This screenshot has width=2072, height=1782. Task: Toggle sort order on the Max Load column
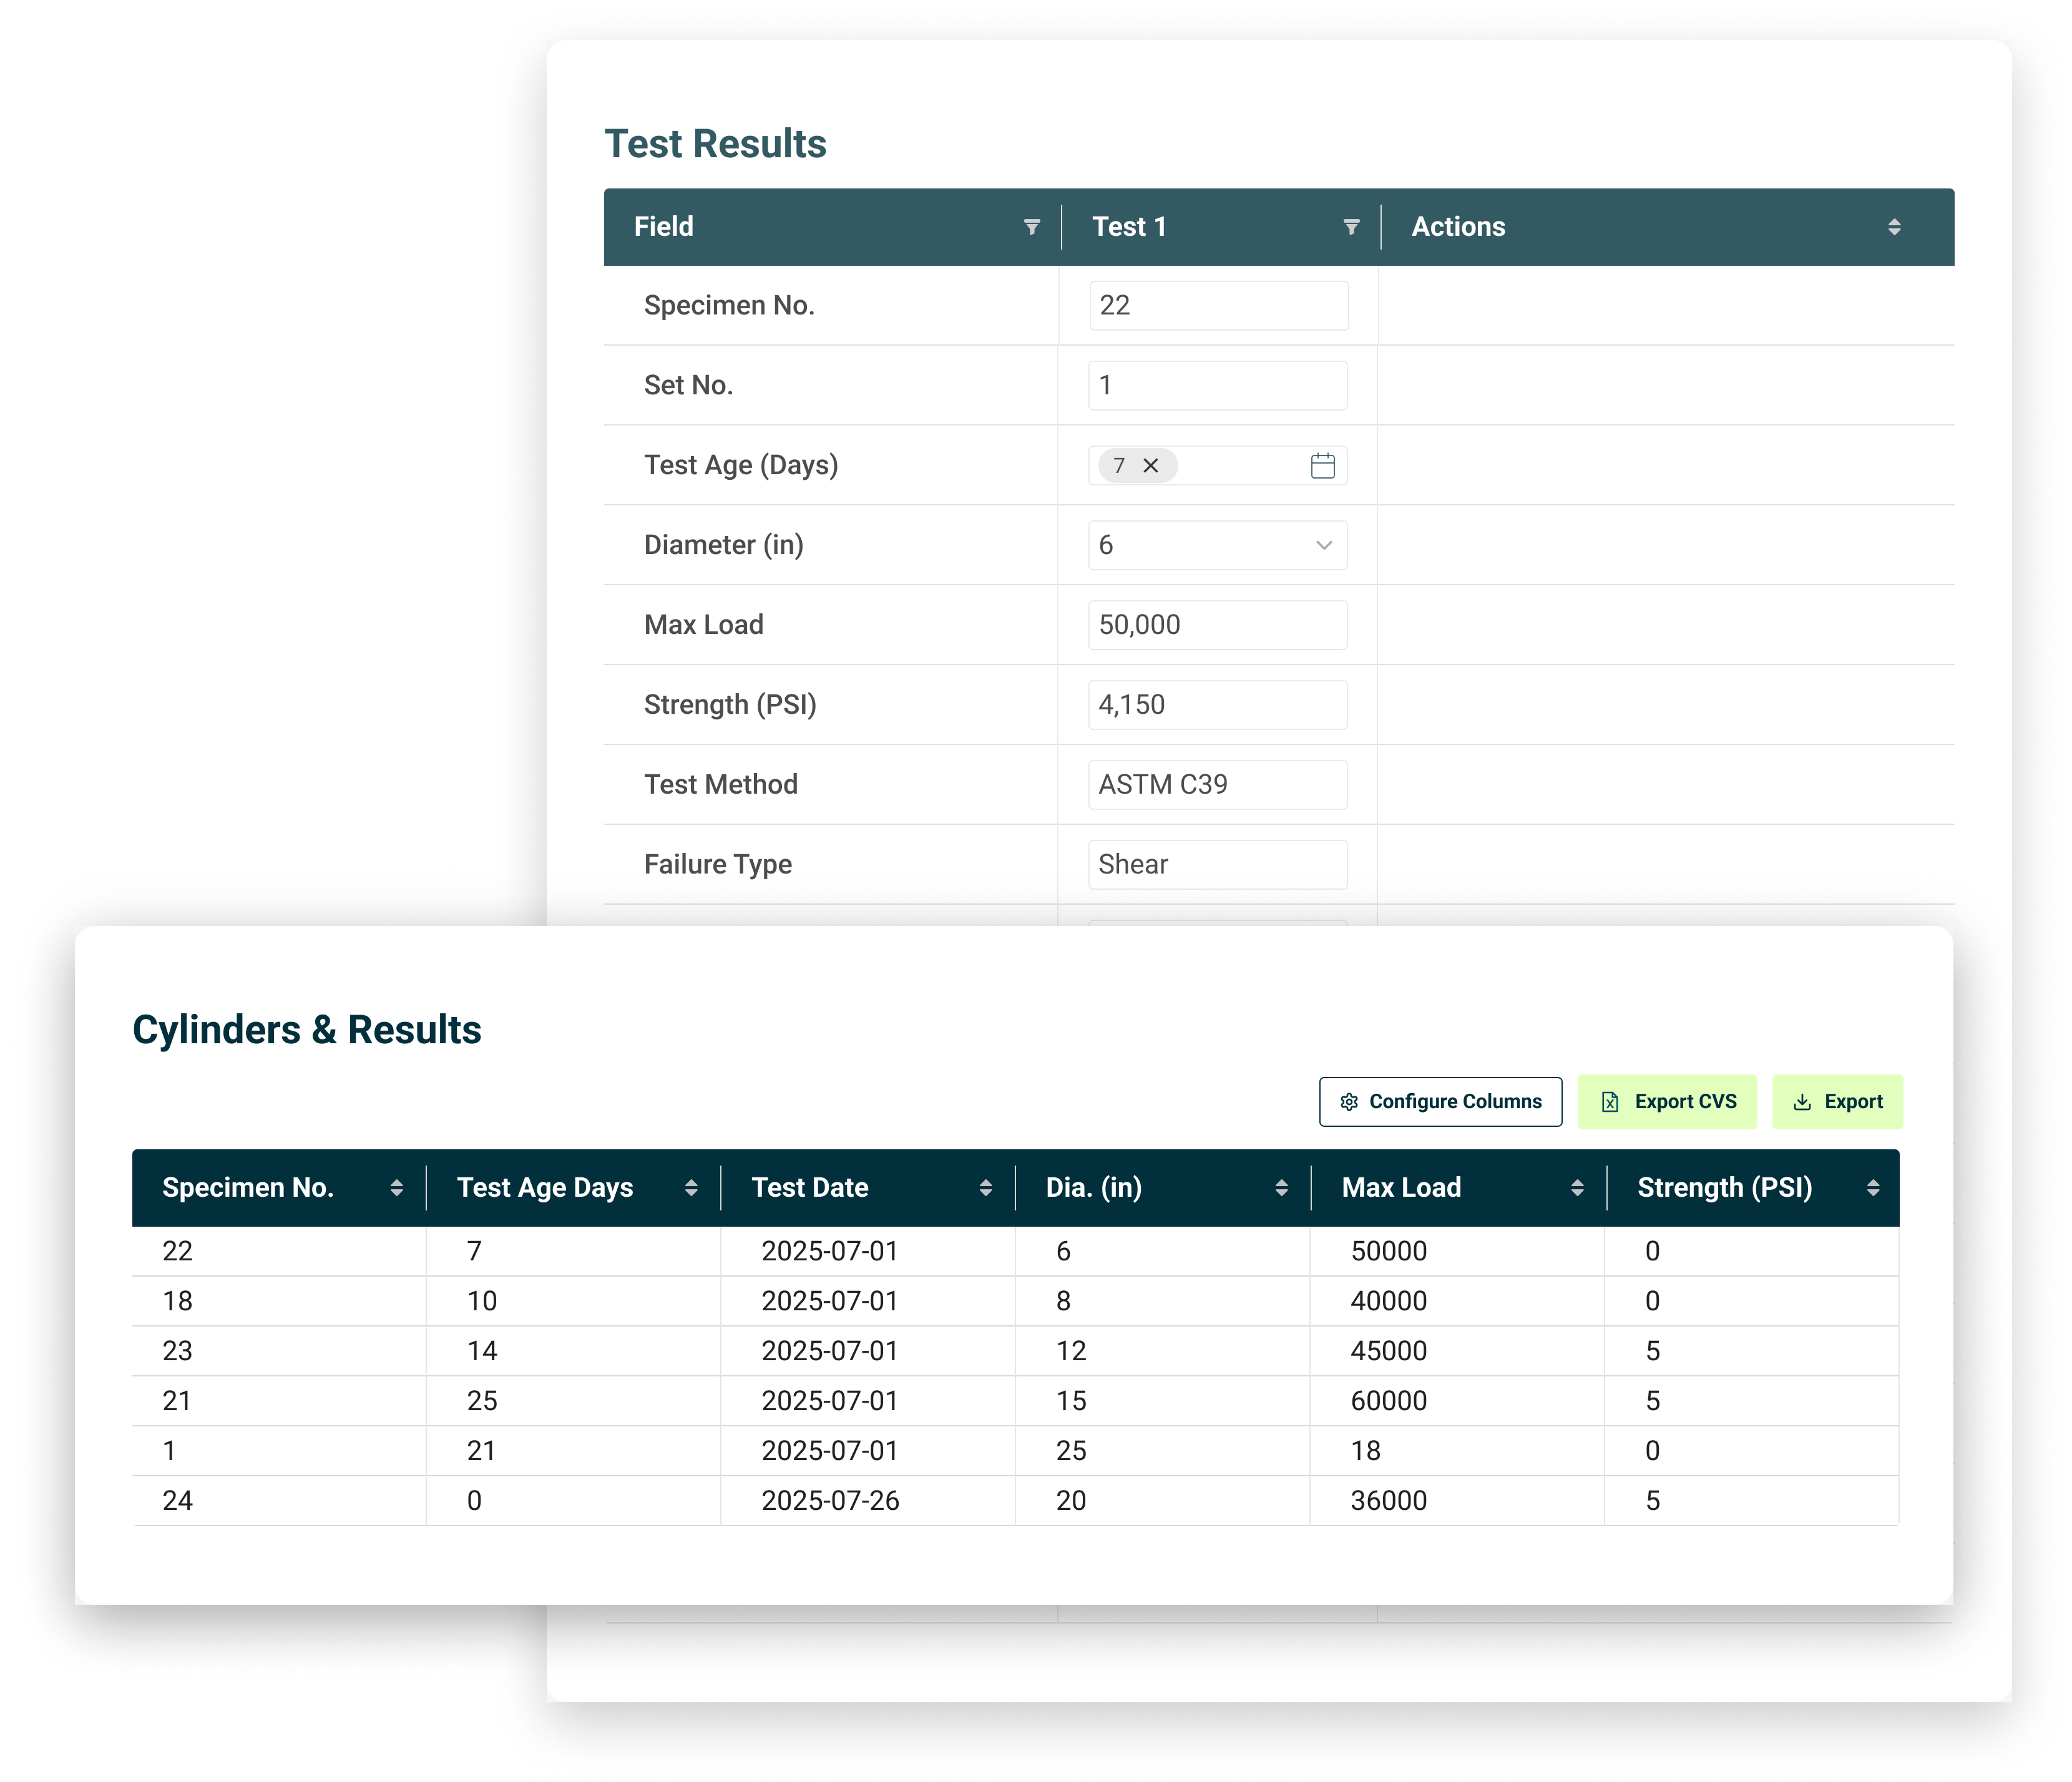(1577, 1187)
